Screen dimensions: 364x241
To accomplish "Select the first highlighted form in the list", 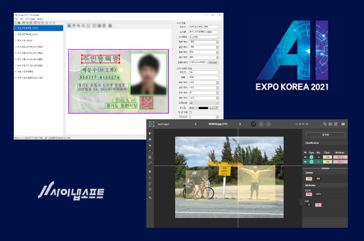I will tap(39, 28).
